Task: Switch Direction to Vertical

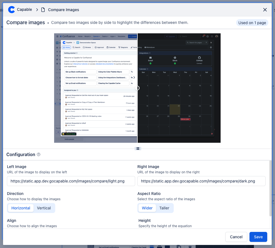Action: pos(44,208)
